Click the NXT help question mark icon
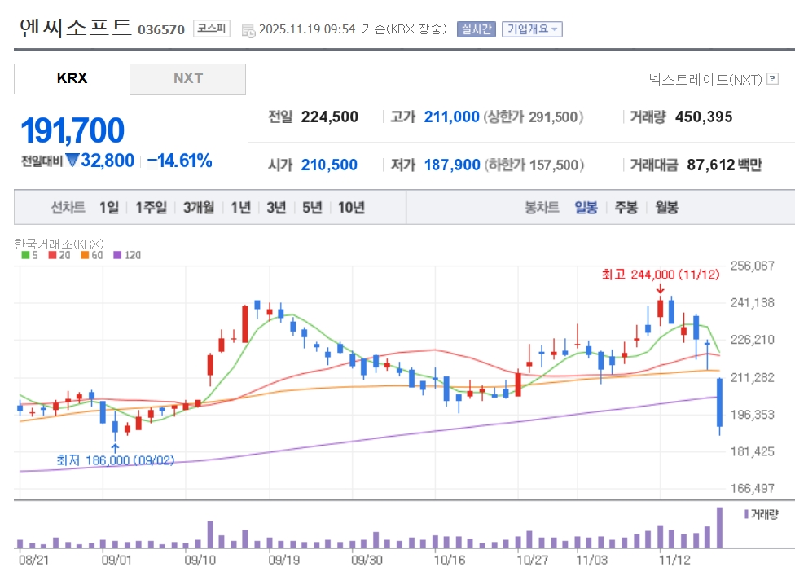Viewport: 795px width, 585px height. (x=772, y=79)
